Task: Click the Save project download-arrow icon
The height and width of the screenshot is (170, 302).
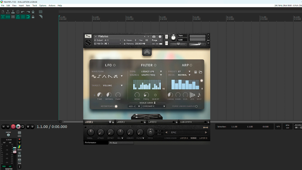Action: [13, 12]
